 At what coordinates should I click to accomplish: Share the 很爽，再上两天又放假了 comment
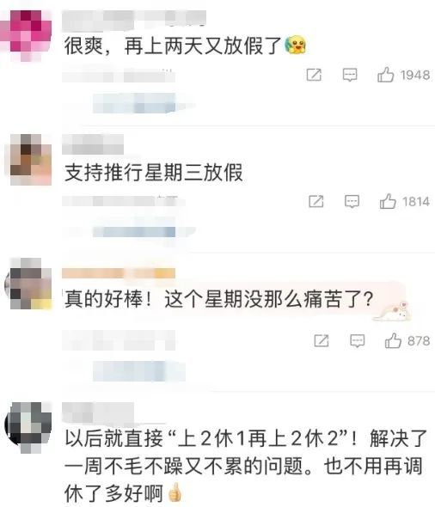(314, 75)
